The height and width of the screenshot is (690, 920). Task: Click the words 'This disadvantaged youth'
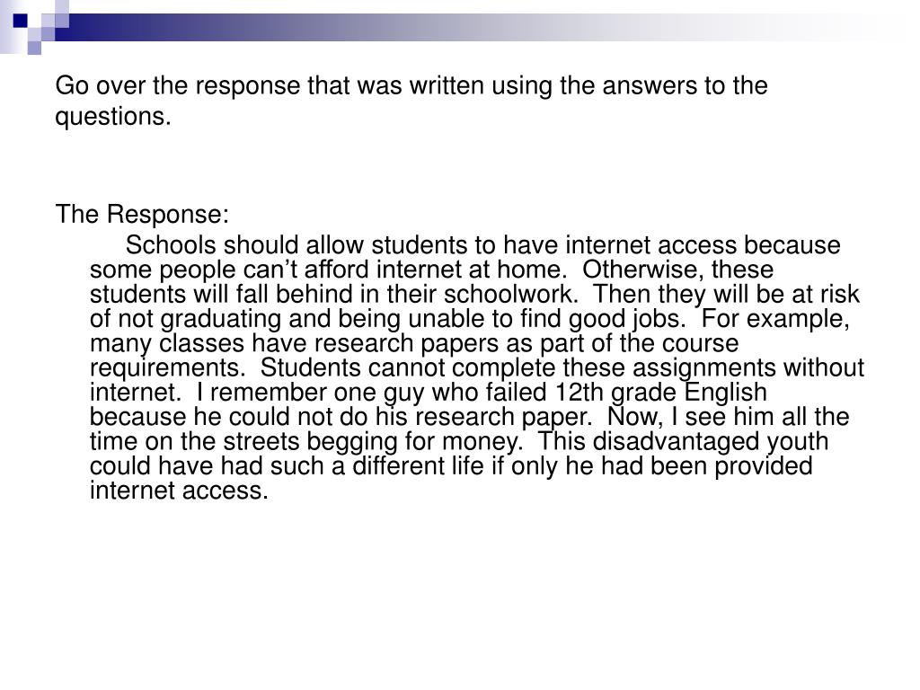coord(683,442)
